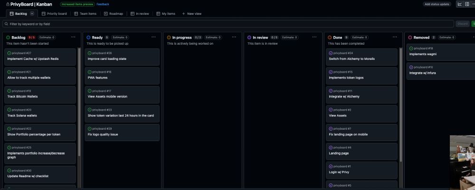The height and width of the screenshot is (190, 475).
Task: Open Update Readme w/ checklist card
Action: tap(40, 174)
